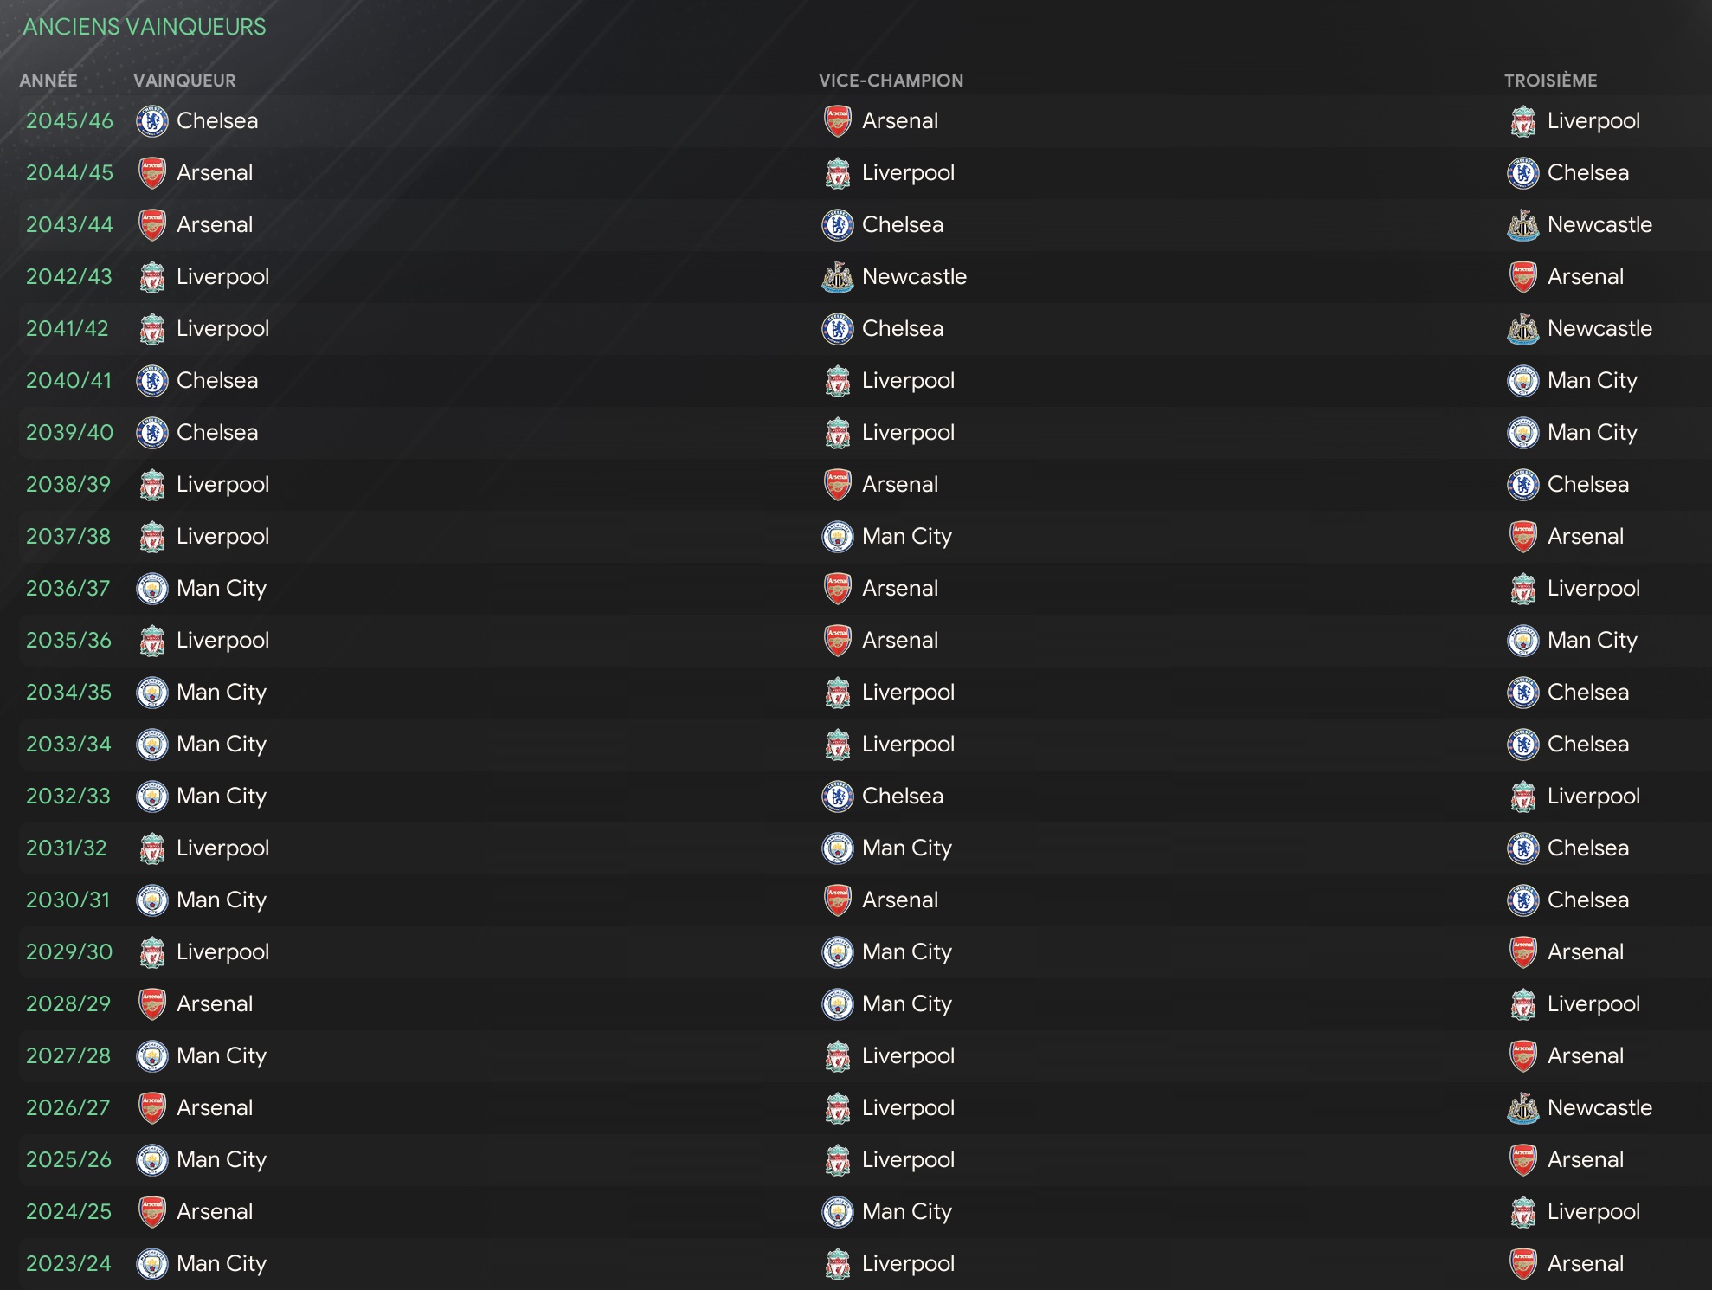The height and width of the screenshot is (1290, 1712).
Task: Click Man City crest, 2040/41 third place
Action: 1523,381
